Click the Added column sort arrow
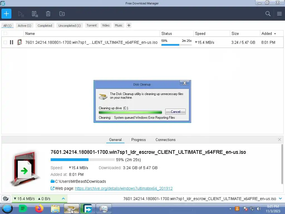This screenshot has width=285, height=214. [x=275, y=34]
